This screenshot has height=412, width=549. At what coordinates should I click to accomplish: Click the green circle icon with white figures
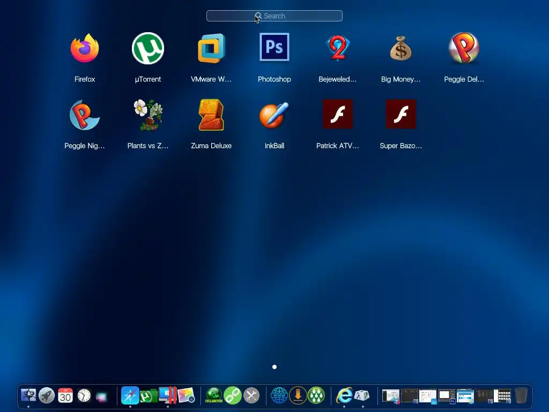(316, 395)
